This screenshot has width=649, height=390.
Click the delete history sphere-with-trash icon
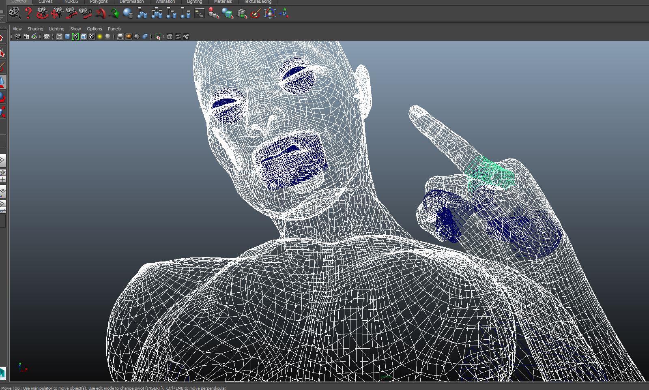(x=128, y=13)
